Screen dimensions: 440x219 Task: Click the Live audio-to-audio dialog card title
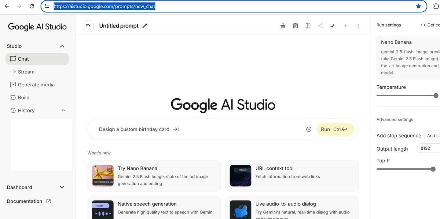[x=286, y=204]
